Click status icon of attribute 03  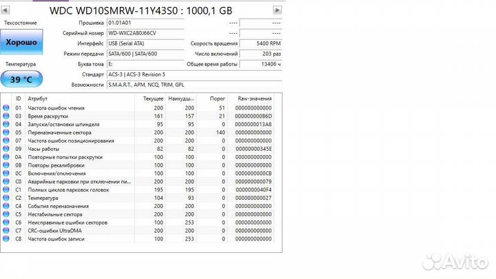[6, 116]
